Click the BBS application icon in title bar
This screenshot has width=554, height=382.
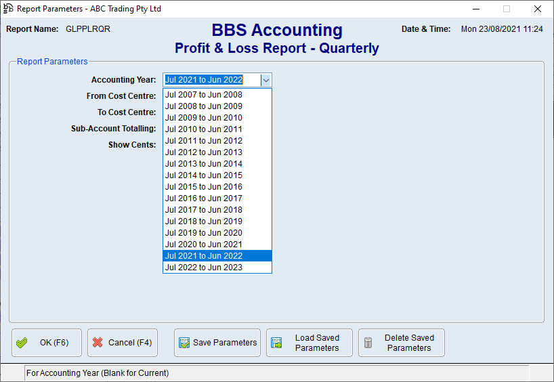[x=9, y=9]
